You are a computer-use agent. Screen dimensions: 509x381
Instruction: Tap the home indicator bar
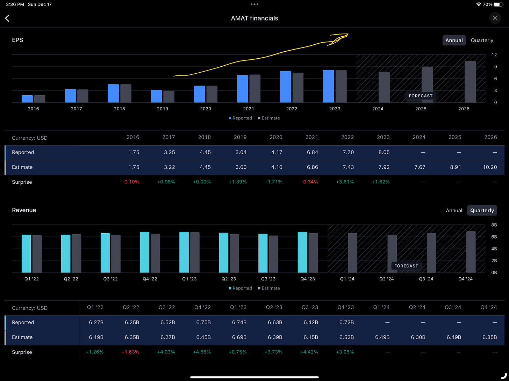254,377
